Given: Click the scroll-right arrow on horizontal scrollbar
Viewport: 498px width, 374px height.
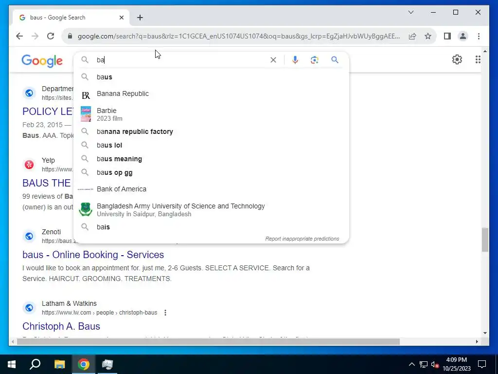Looking at the screenshot, I should 477,342.
